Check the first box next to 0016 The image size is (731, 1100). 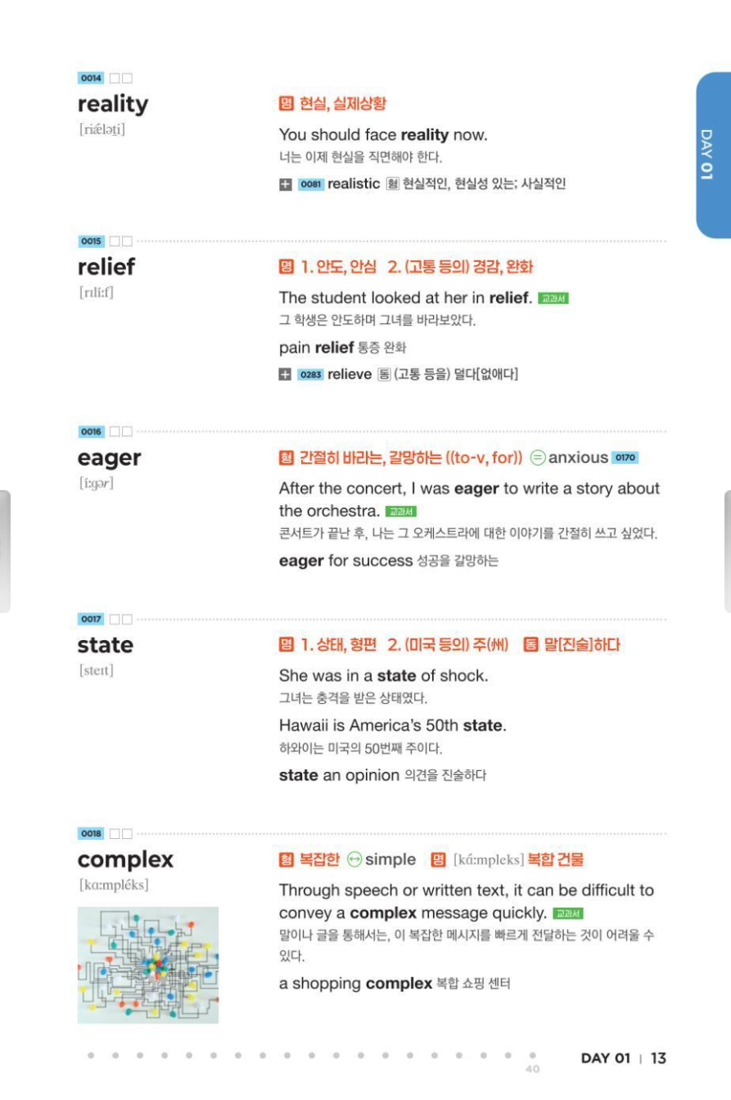click(115, 431)
